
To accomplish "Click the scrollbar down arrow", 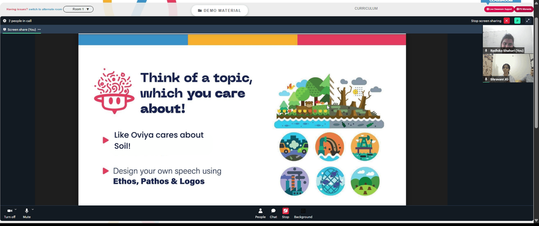I will (x=536, y=221).
